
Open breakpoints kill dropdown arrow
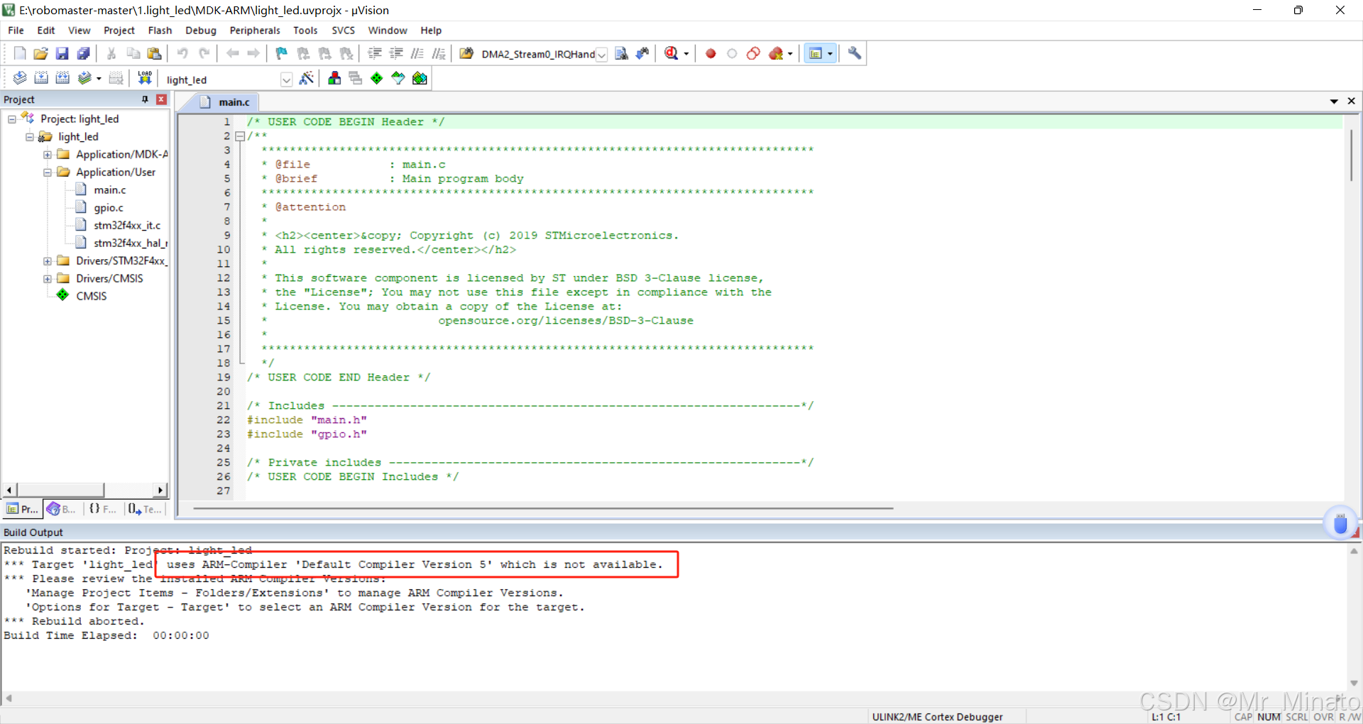pos(790,54)
